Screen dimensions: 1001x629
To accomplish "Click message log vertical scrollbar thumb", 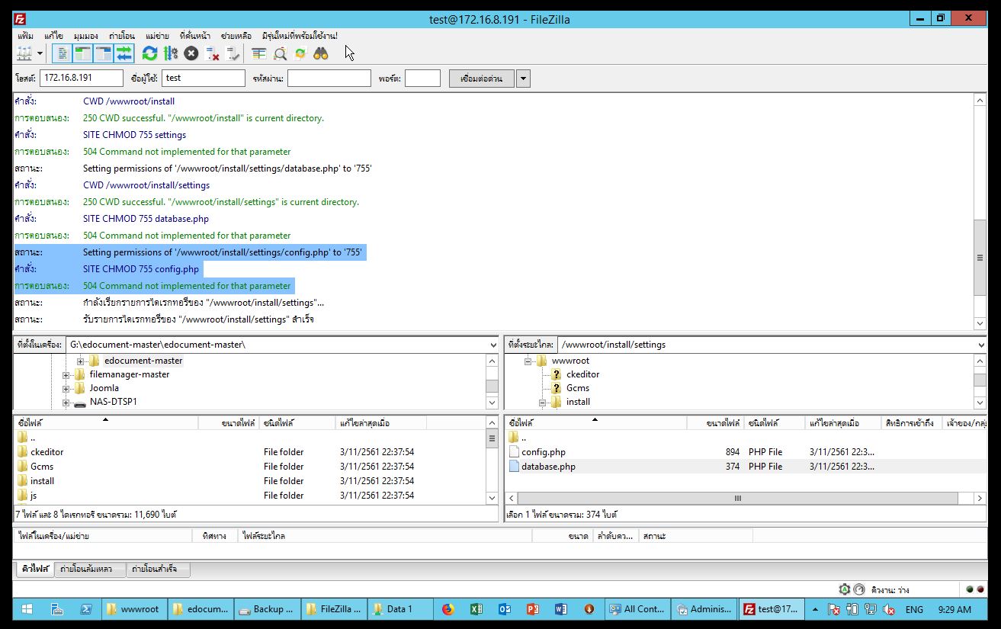I will coord(980,257).
